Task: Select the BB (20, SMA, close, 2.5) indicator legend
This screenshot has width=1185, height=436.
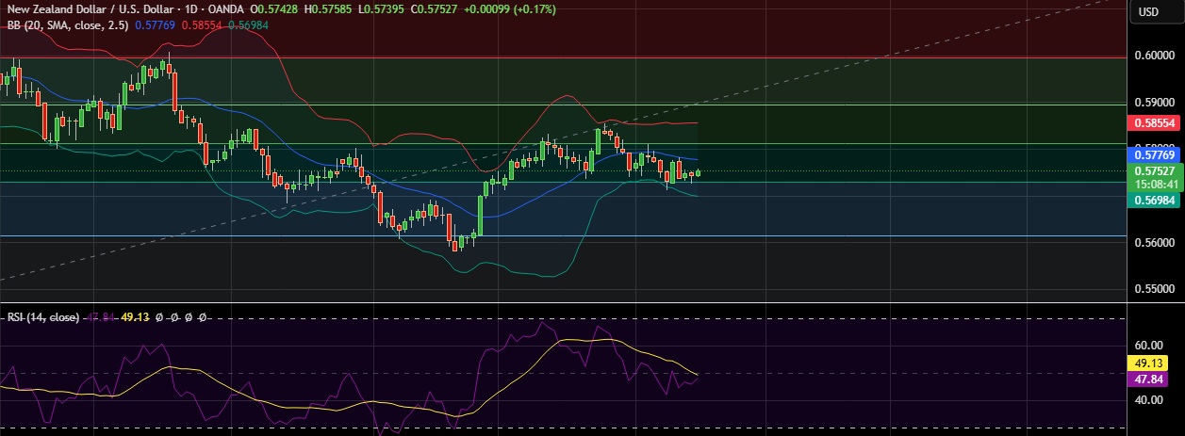Action: [66, 24]
